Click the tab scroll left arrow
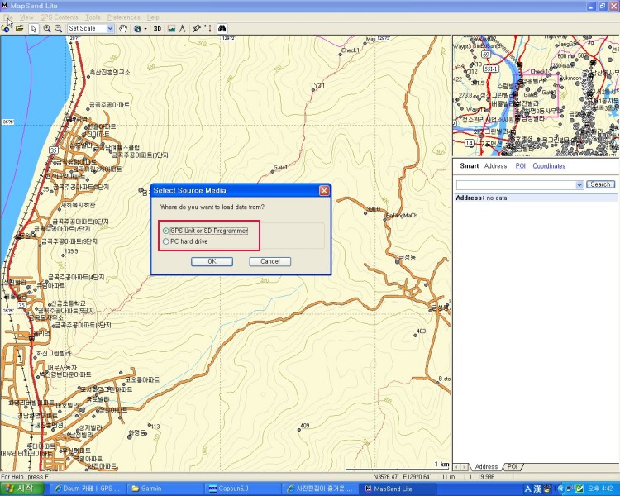This screenshot has width=620, height=496. click(x=456, y=467)
